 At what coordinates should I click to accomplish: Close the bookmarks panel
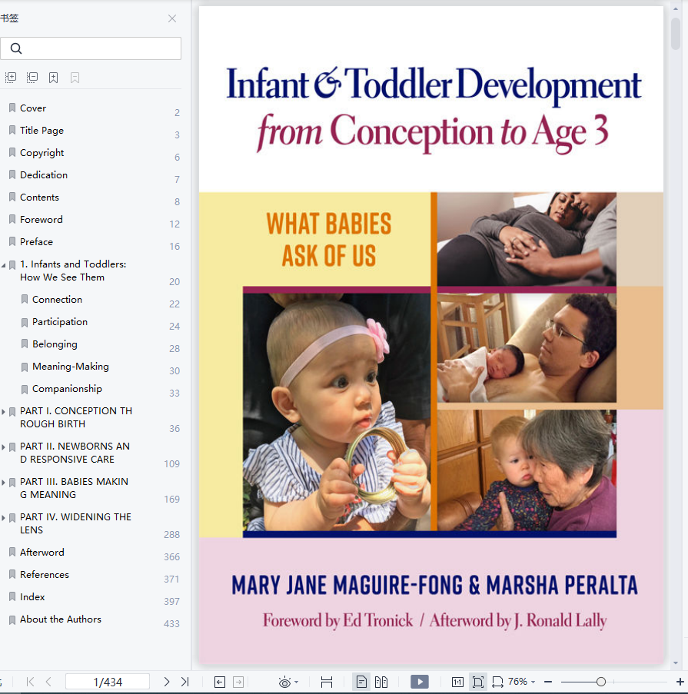(x=172, y=18)
